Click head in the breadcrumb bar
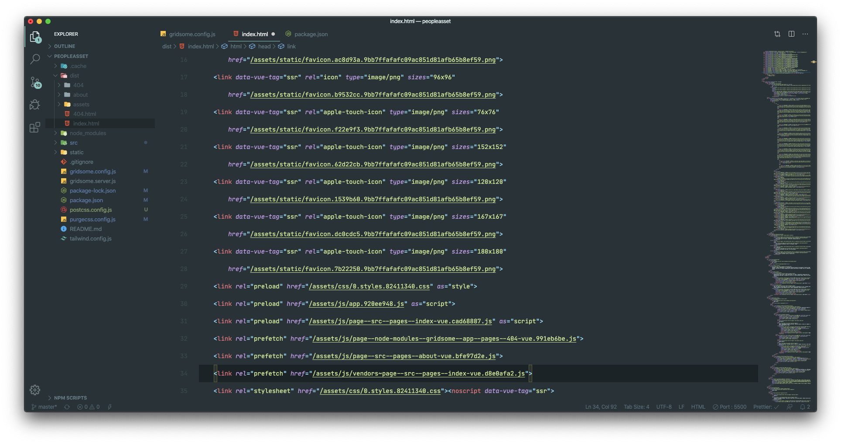 tap(264, 46)
